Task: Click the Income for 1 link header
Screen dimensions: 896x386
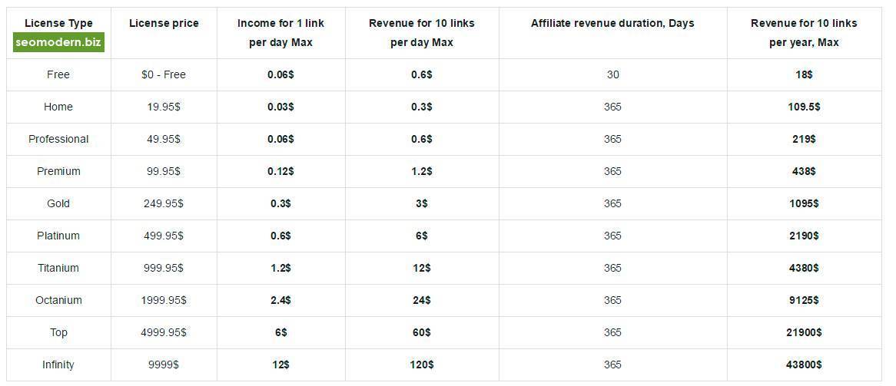Action: click(280, 33)
